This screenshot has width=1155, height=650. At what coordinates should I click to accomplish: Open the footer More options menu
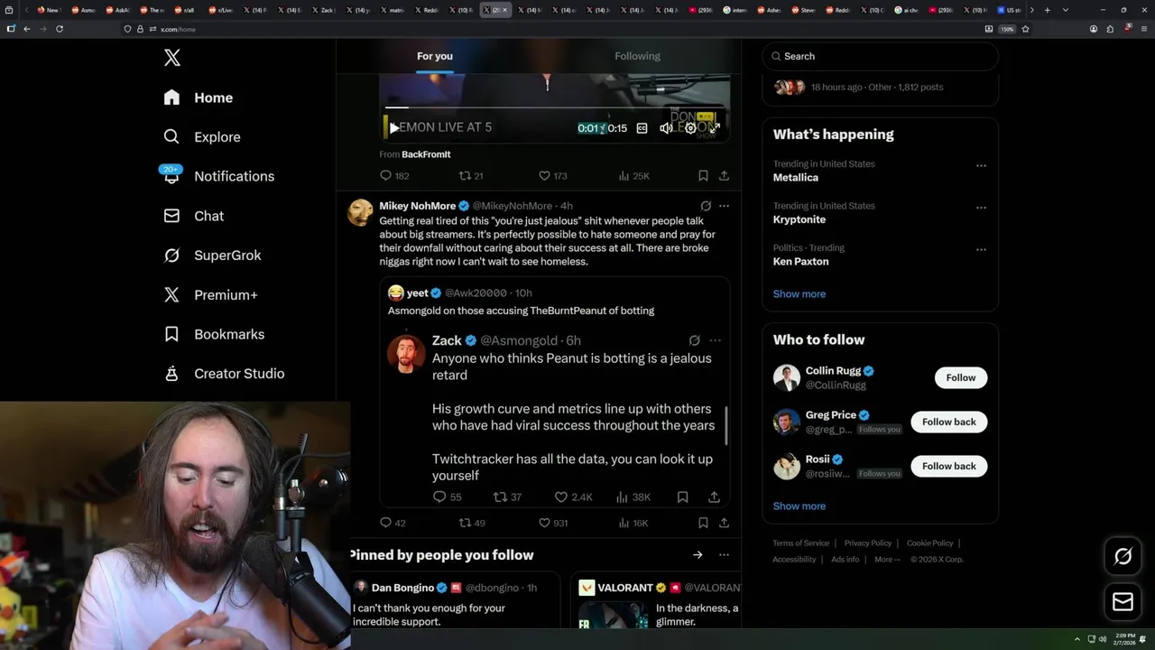pyautogui.click(x=886, y=560)
